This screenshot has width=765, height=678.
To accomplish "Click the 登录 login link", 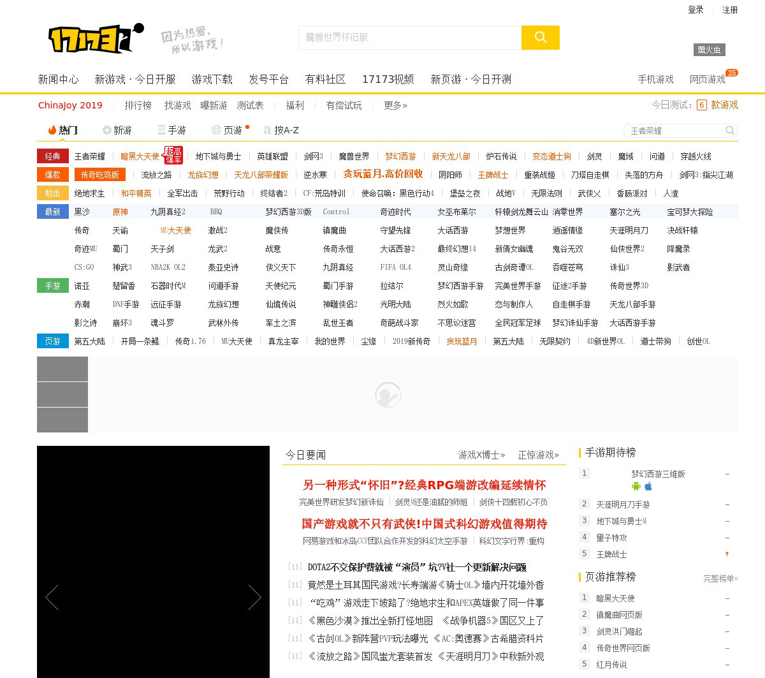I will point(696,10).
